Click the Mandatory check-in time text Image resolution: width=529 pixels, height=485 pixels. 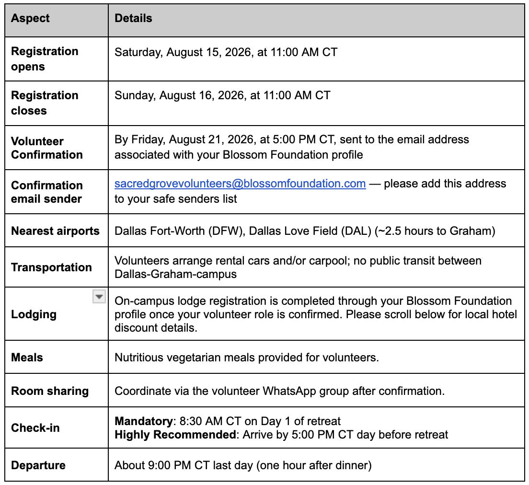click(228, 421)
